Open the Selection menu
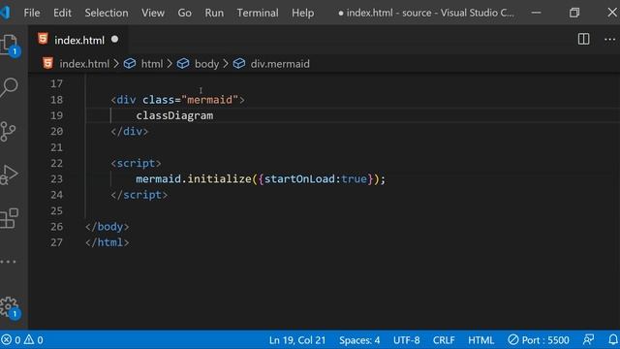620x349 pixels. pyautogui.click(x=107, y=13)
